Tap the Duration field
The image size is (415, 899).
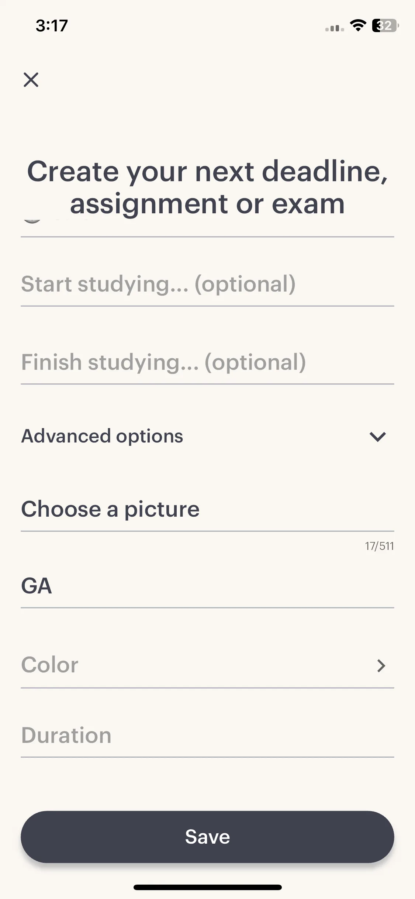tap(207, 736)
